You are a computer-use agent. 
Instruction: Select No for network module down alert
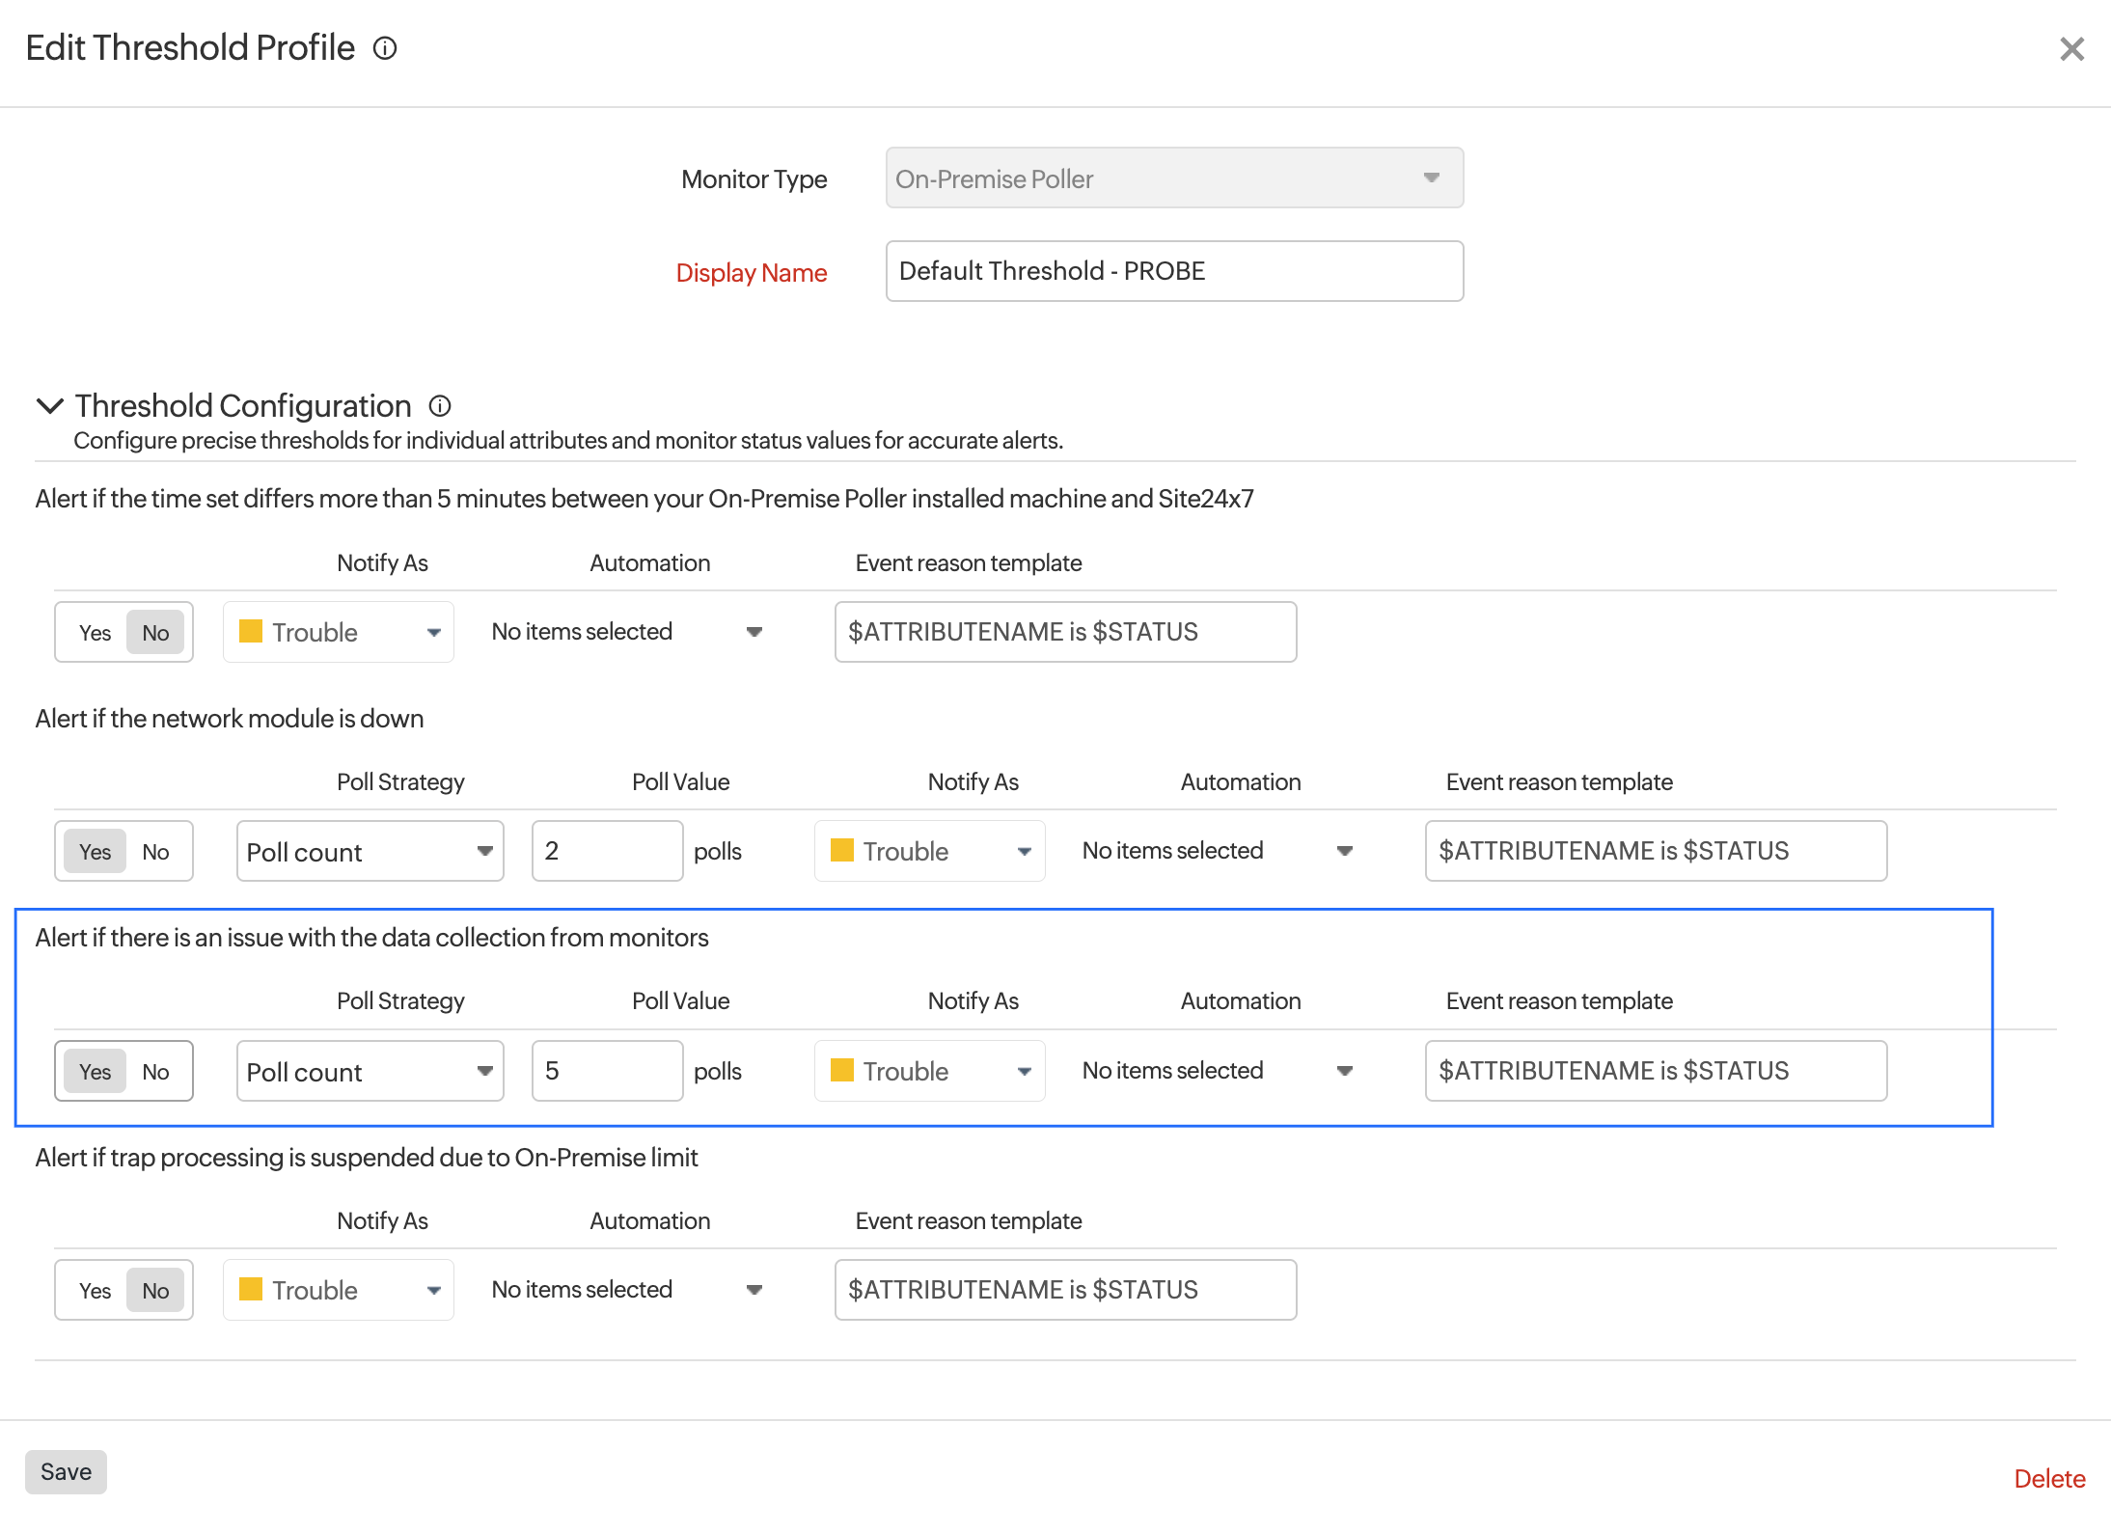click(x=155, y=852)
